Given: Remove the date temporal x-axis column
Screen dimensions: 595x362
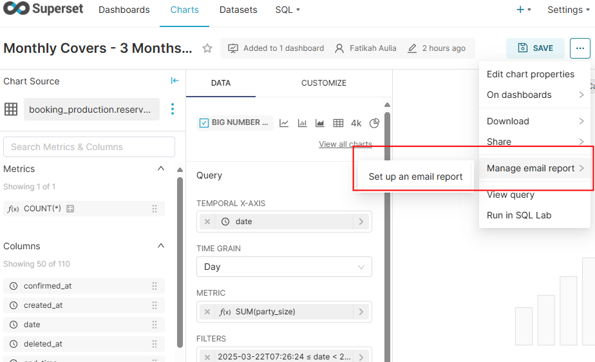Looking at the screenshot, I should (207, 222).
